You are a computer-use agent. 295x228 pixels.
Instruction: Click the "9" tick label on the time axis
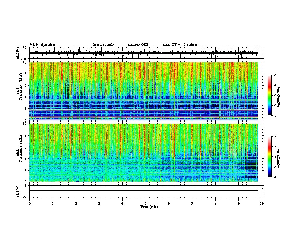pos(238,203)
